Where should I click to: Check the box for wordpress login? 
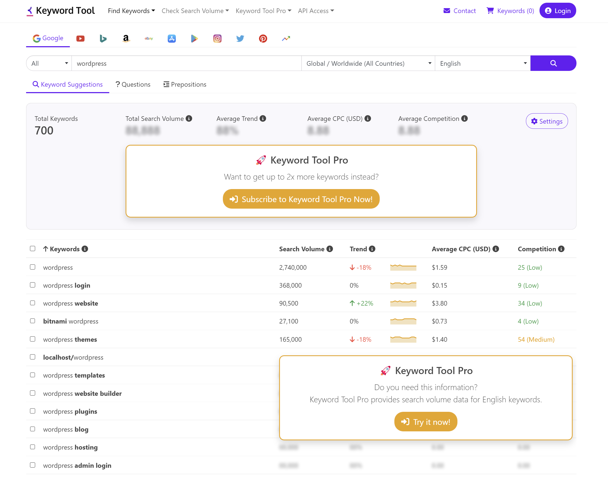pyautogui.click(x=33, y=285)
